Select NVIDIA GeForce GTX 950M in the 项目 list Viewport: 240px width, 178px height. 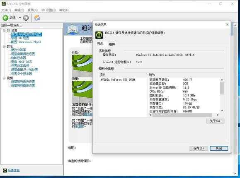coord(118,79)
